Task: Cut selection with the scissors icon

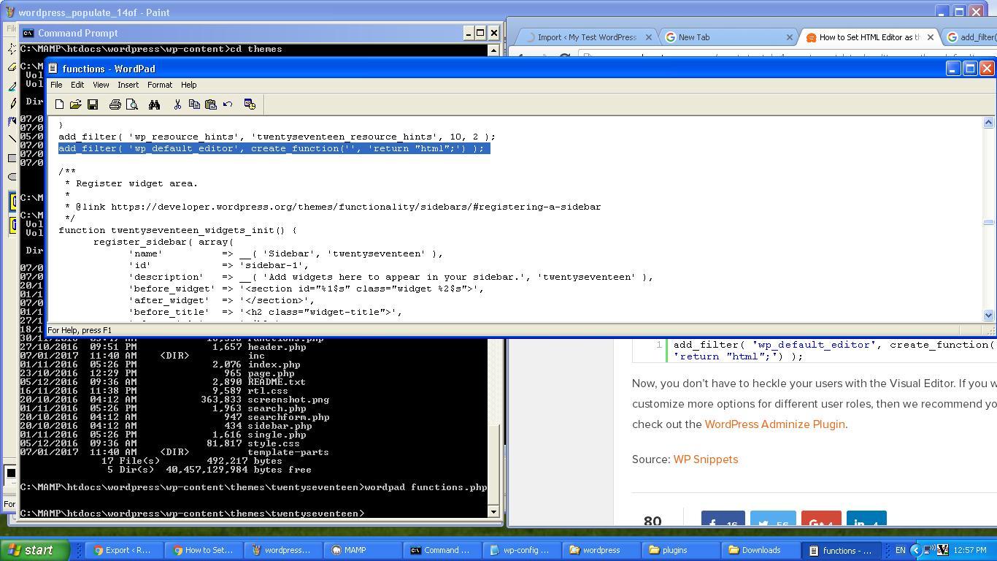Action: click(177, 104)
